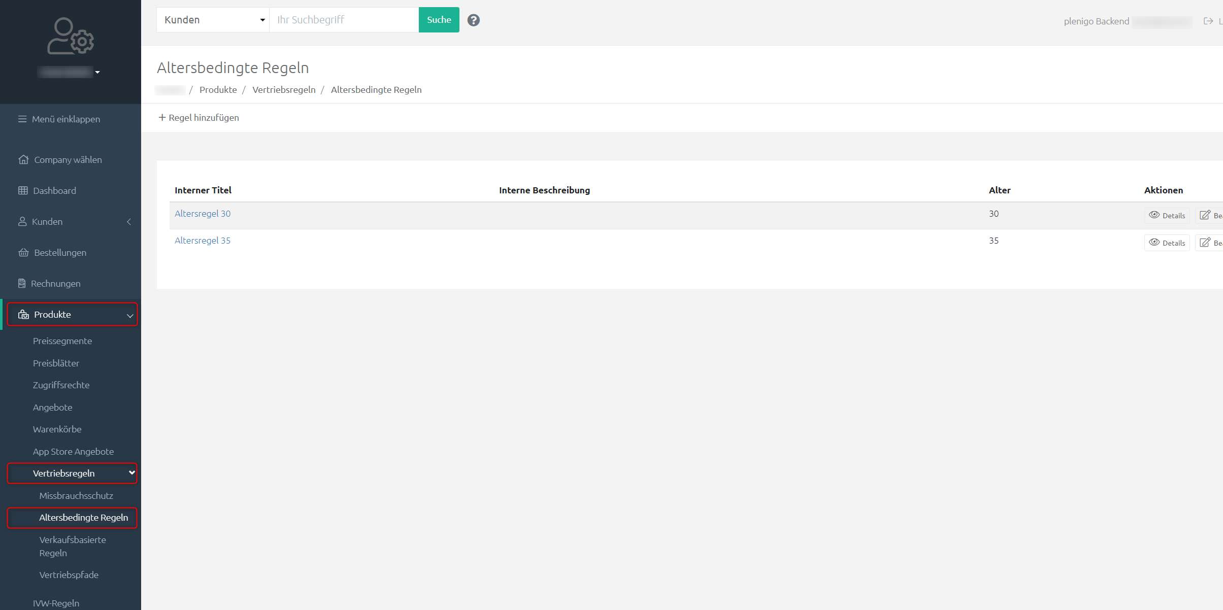Click the edit pencil icon for Altersregel 30
Viewport: 1223px width, 610px height.
point(1205,215)
